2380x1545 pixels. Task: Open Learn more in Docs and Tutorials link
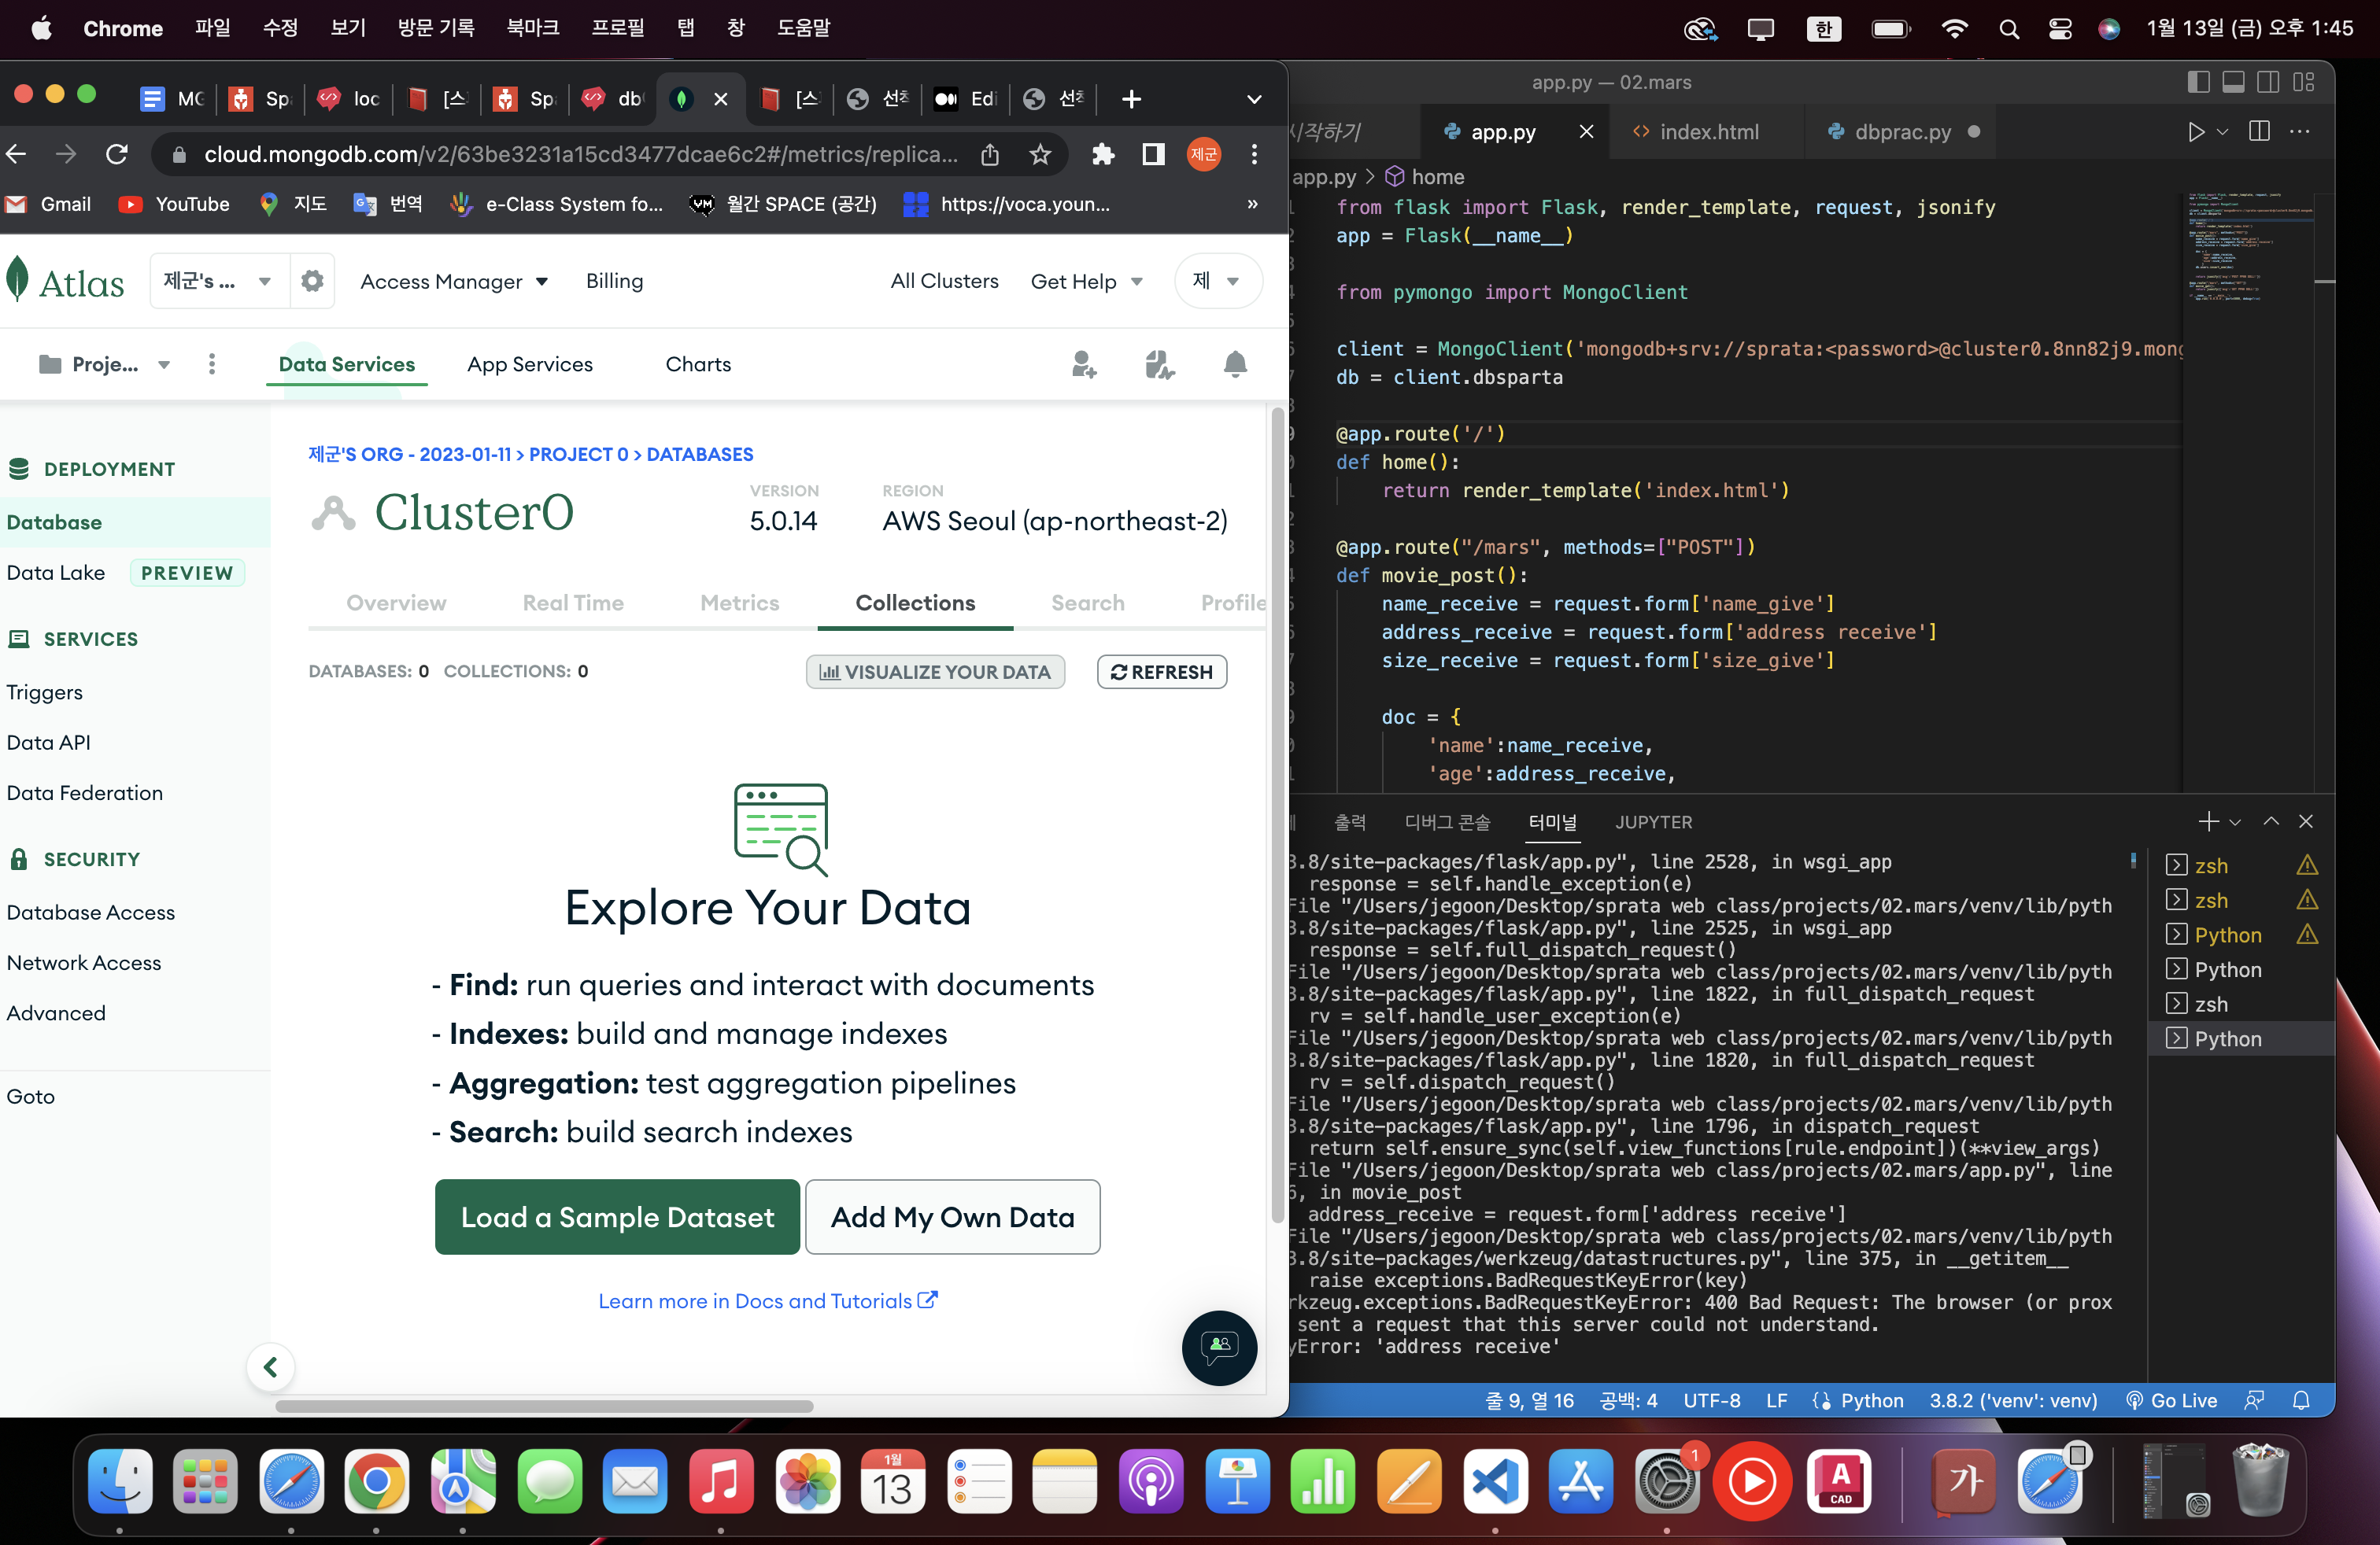tap(767, 1300)
